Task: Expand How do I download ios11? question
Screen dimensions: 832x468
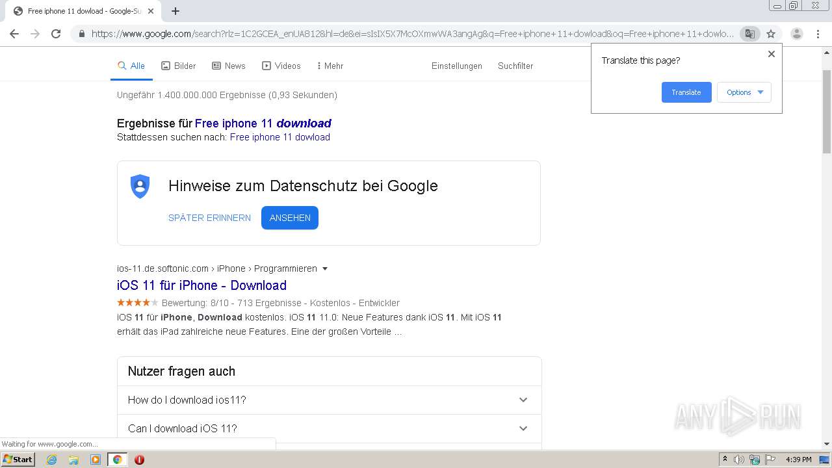Action: click(x=329, y=400)
